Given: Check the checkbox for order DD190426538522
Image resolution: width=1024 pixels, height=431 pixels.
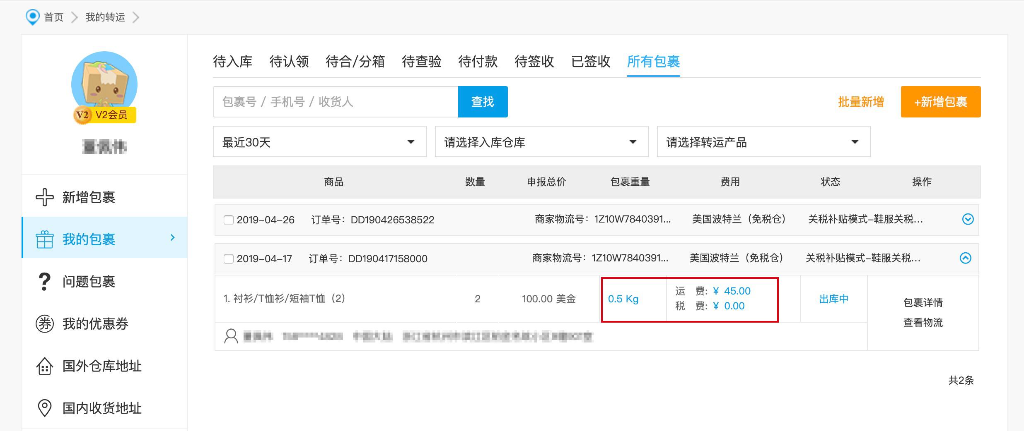Looking at the screenshot, I should pos(228,220).
